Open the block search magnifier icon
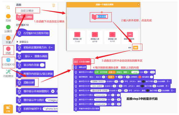The height and width of the screenshot is (115, 179). pyautogui.click(x=8, y=7)
